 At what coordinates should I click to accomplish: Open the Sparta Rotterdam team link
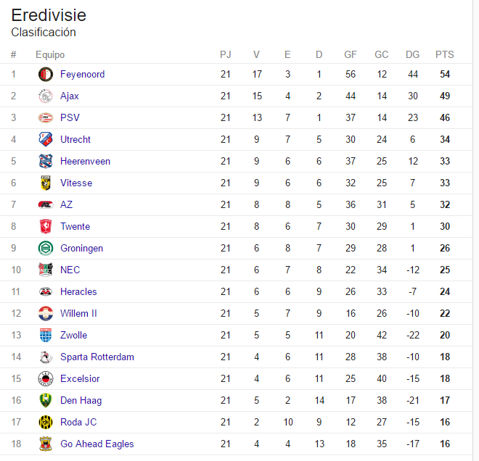pos(97,357)
